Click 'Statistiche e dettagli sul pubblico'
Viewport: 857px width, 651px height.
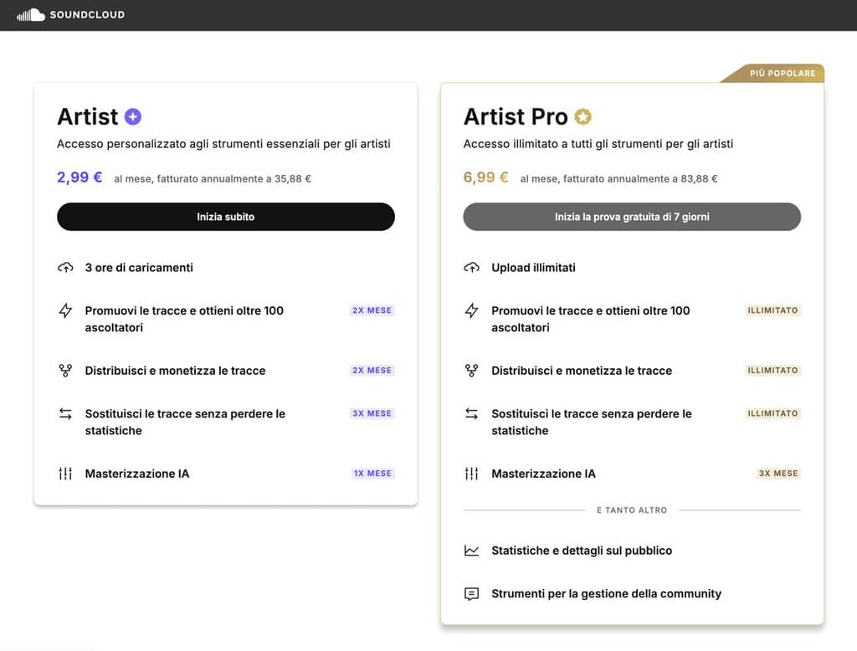coord(582,551)
